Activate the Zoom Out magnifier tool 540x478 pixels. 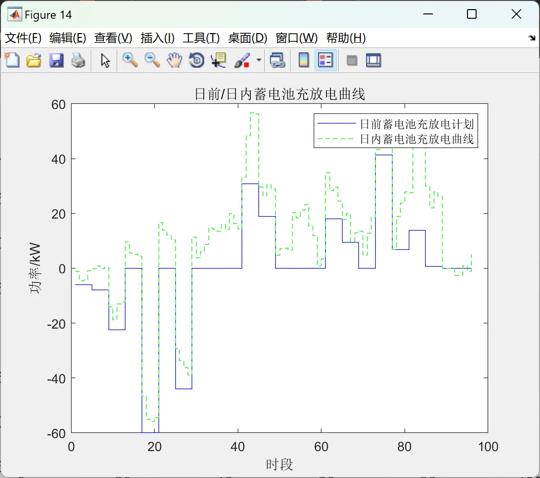tap(152, 60)
